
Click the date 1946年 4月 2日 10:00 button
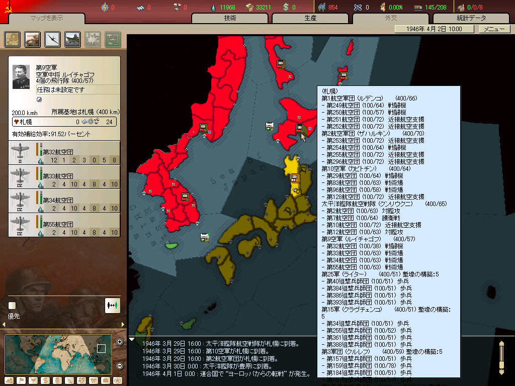pyautogui.click(x=434, y=29)
